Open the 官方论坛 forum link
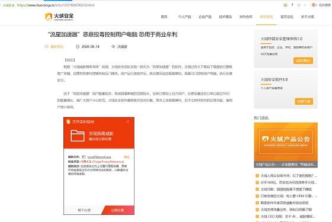The height and width of the screenshot is (222, 332). click(287, 17)
